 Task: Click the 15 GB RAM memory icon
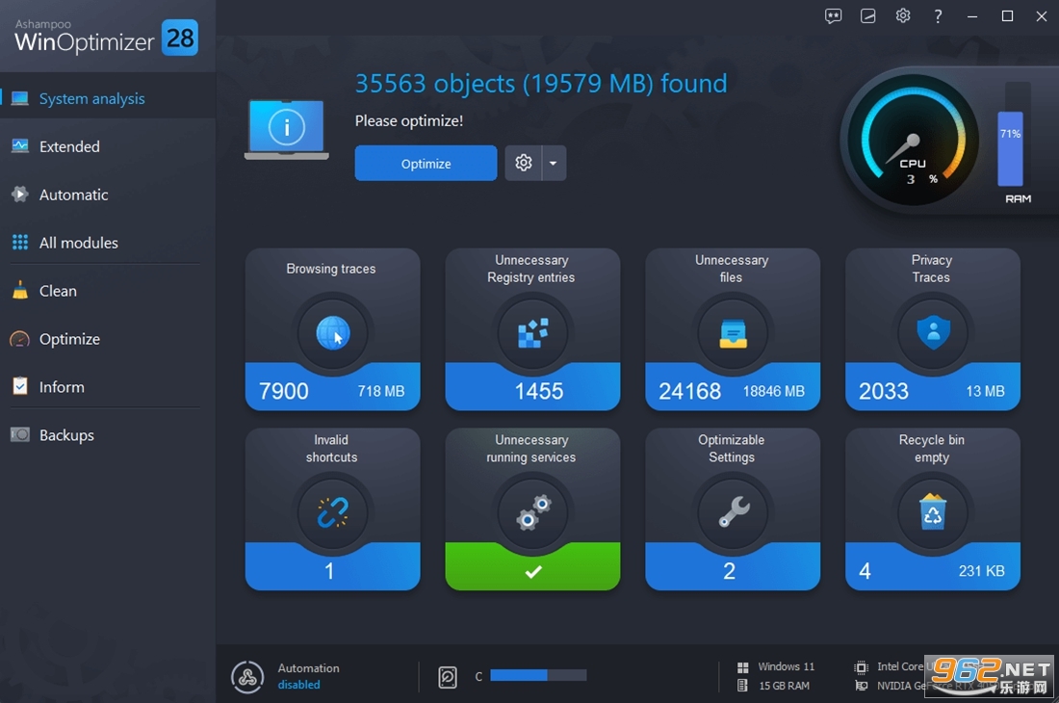[x=743, y=686]
